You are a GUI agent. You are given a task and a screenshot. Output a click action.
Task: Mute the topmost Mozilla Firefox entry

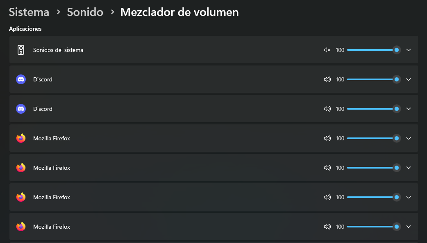(x=327, y=138)
